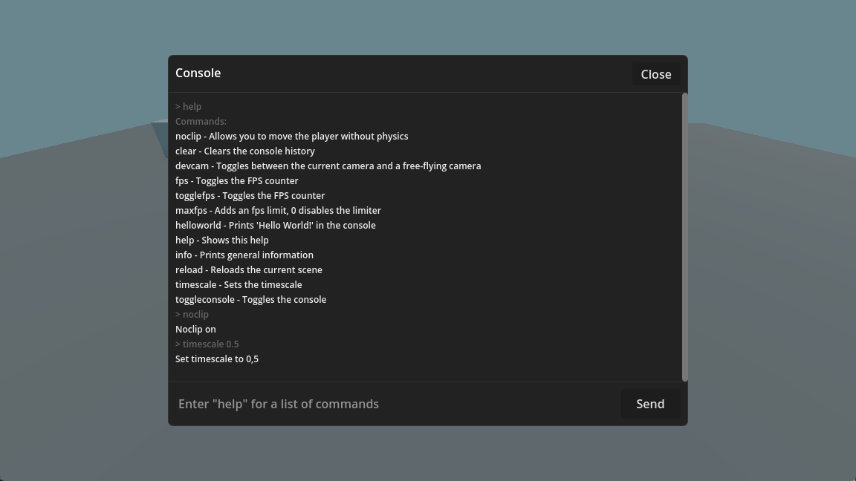
Task: Select the 'Commands:' line
Action: click(201, 122)
